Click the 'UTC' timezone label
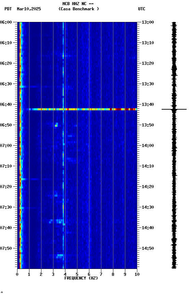This screenshot has height=296, width=189. [142, 9]
